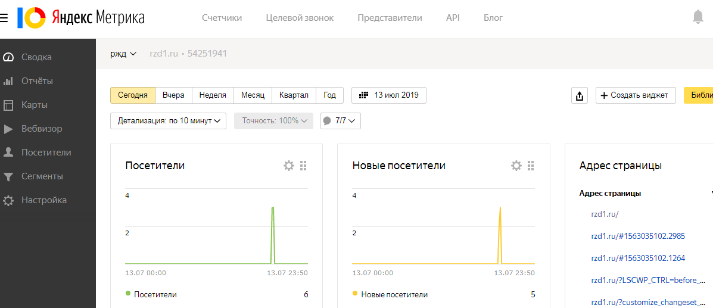Open the ржд counter dropdown
This screenshot has height=308, width=713.
coord(123,54)
